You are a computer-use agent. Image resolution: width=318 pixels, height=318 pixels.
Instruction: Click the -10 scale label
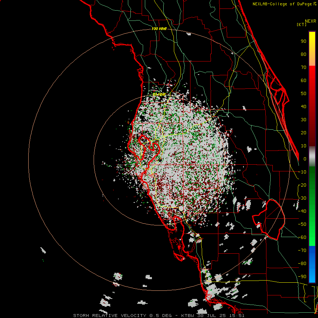[x=302, y=172]
